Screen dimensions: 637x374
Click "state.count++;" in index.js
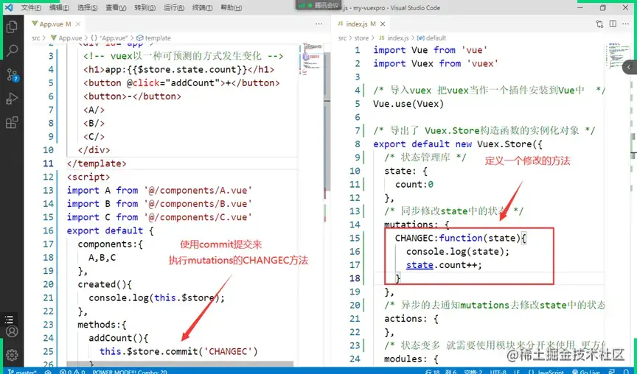[444, 265]
